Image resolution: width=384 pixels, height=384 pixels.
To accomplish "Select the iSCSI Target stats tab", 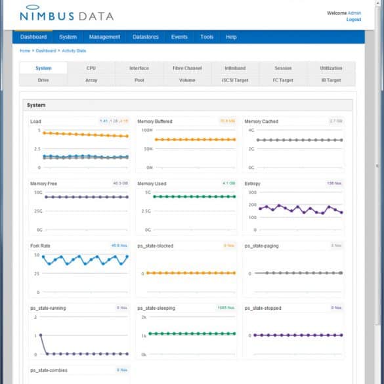I will point(235,80).
